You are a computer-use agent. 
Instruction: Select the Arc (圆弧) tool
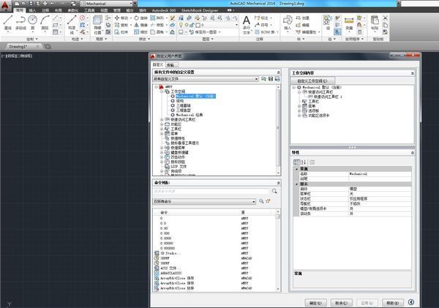45,22
